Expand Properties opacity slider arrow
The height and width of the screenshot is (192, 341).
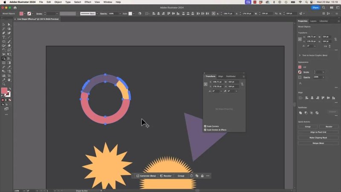tap(324, 77)
